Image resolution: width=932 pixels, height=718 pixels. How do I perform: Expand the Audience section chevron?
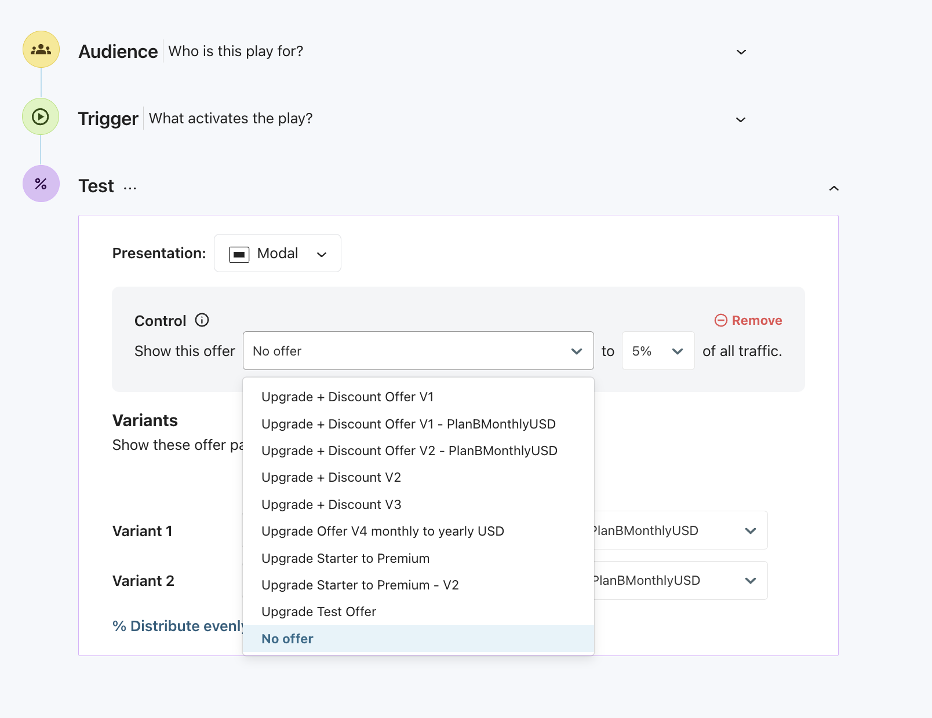(741, 52)
